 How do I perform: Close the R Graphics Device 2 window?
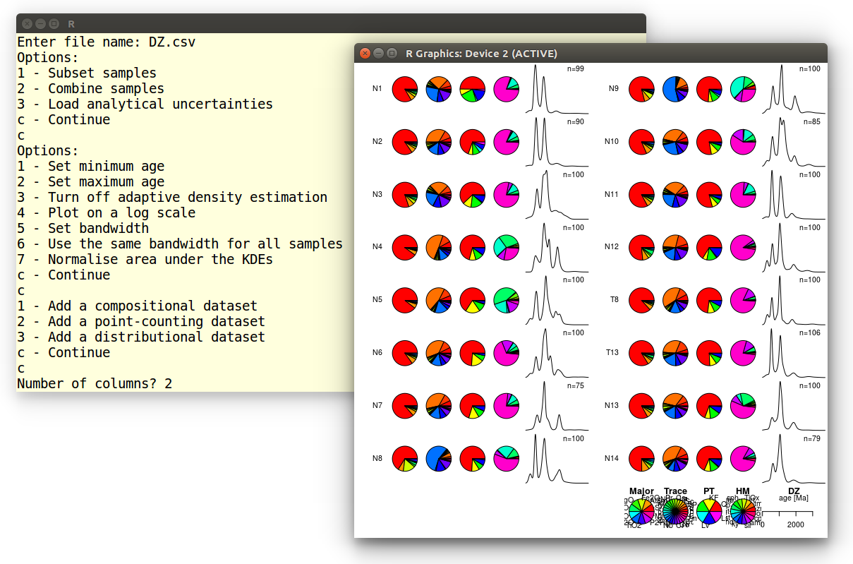(x=365, y=54)
